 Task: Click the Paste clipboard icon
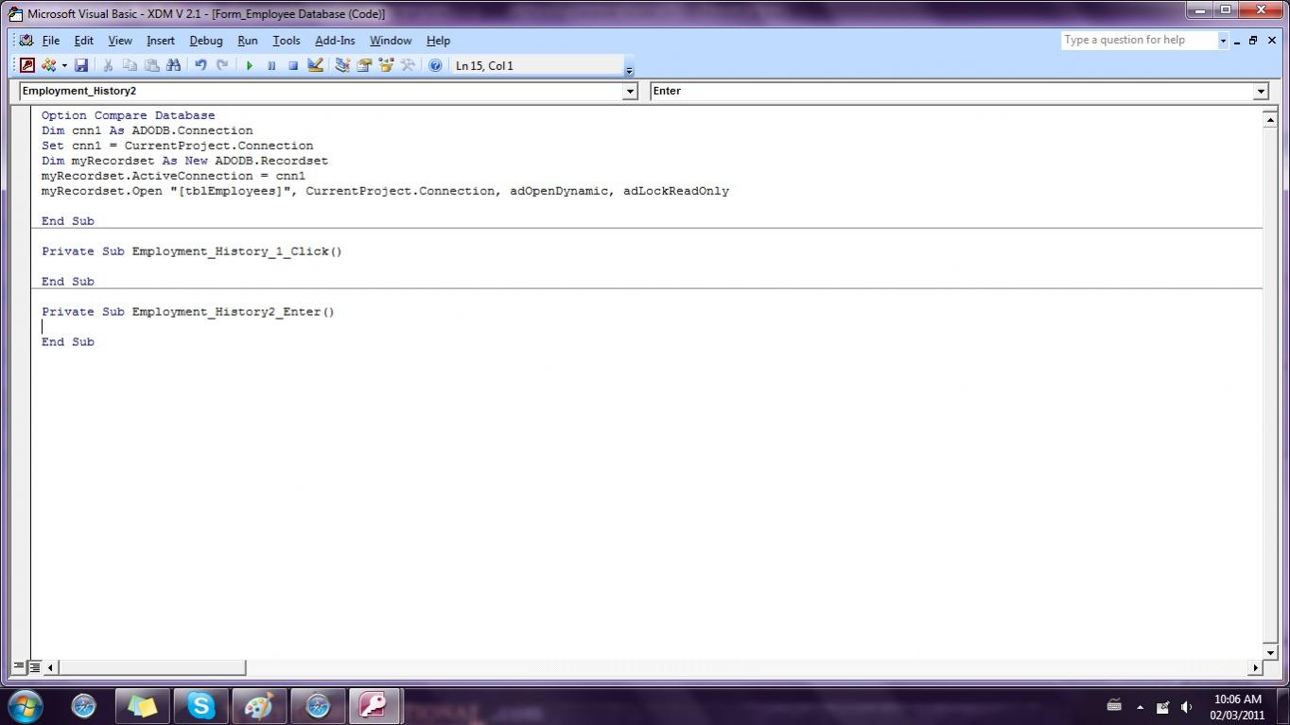click(151, 65)
